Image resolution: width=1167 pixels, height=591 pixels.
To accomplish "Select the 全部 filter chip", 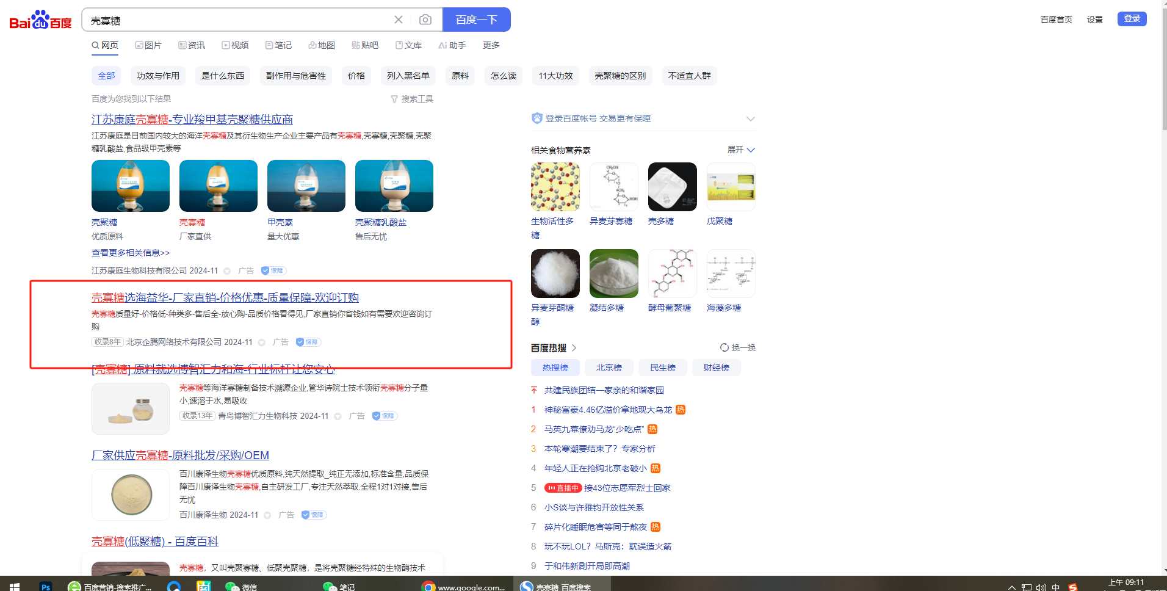I will pyautogui.click(x=106, y=76).
